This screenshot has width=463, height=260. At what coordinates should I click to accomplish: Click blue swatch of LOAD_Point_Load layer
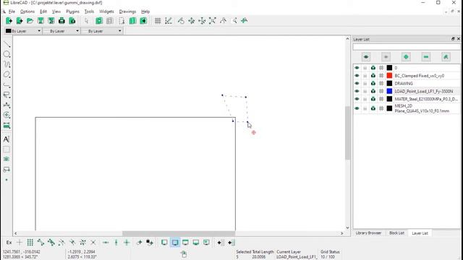(x=389, y=91)
